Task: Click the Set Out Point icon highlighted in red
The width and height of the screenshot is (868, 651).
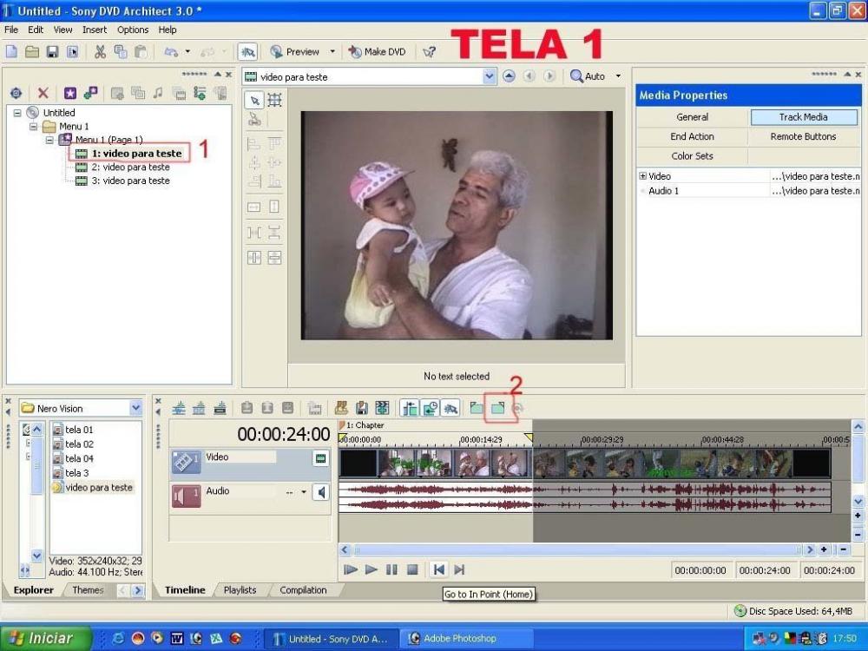Action: coord(497,407)
